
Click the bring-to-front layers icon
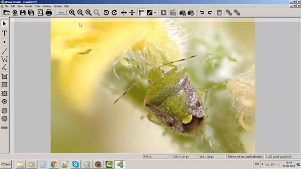[x=229, y=13]
